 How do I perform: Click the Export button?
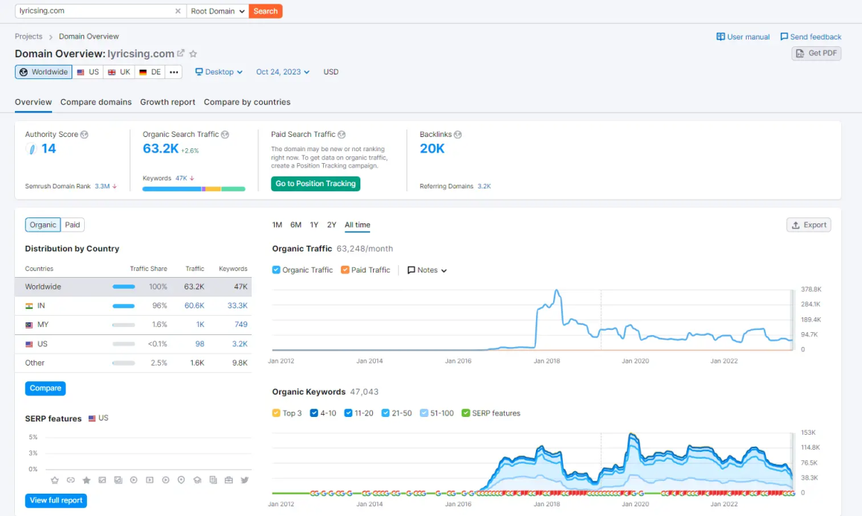coord(808,225)
